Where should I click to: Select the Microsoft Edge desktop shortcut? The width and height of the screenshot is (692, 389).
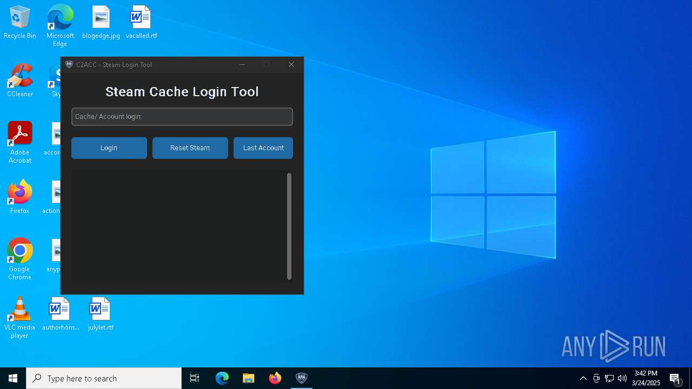coord(60,25)
